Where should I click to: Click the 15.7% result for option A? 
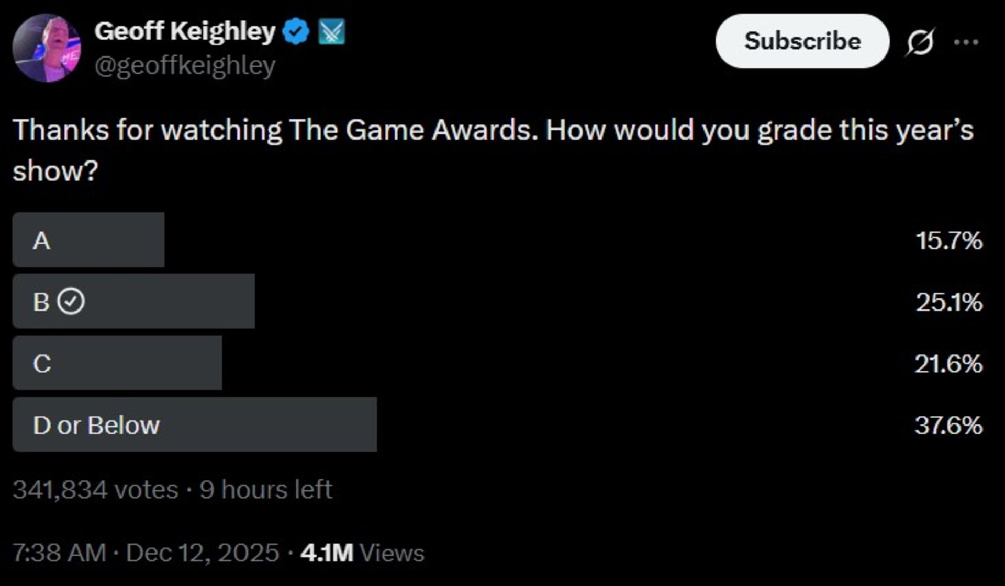[948, 240]
